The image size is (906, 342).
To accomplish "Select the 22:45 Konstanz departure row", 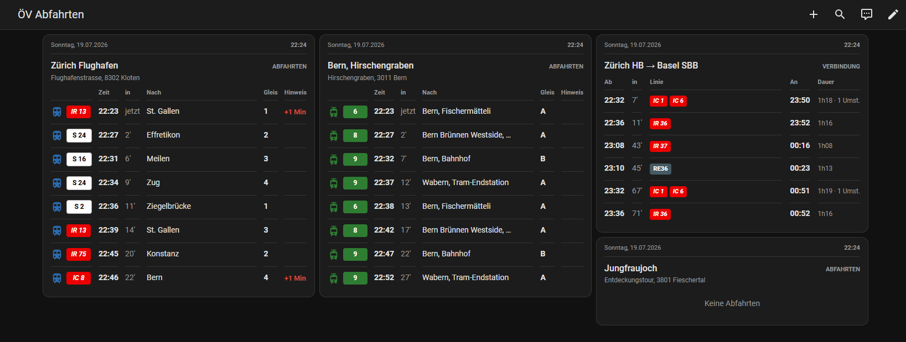I will [179, 254].
